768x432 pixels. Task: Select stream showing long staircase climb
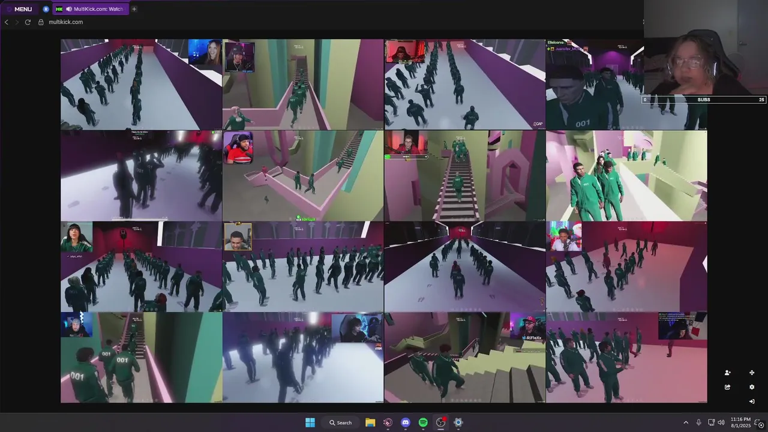[x=464, y=176]
